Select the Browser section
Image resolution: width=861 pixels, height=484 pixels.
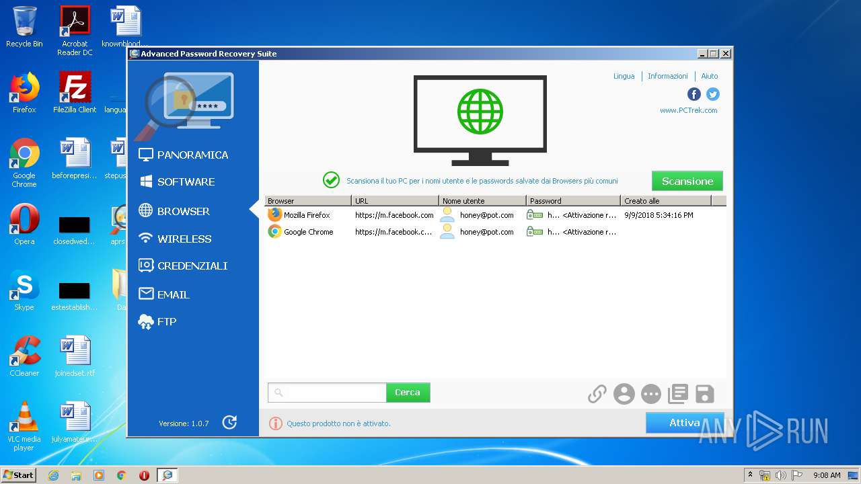click(x=174, y=211)
